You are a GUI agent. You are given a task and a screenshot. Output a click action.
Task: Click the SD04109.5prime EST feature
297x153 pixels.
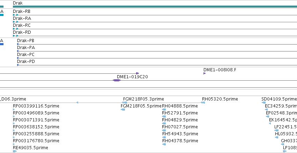click(x=263, y=103)
